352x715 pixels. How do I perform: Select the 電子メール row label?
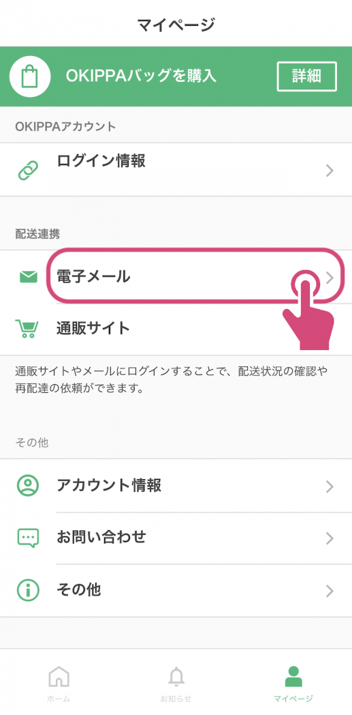coord(93,276)
